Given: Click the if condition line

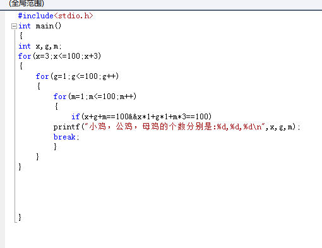Looking at the screenshot, I should 141,117.
